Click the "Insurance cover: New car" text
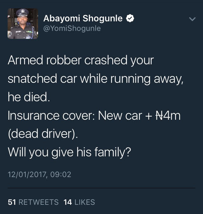This screenshot has height=214, width=203. (75, 116)
